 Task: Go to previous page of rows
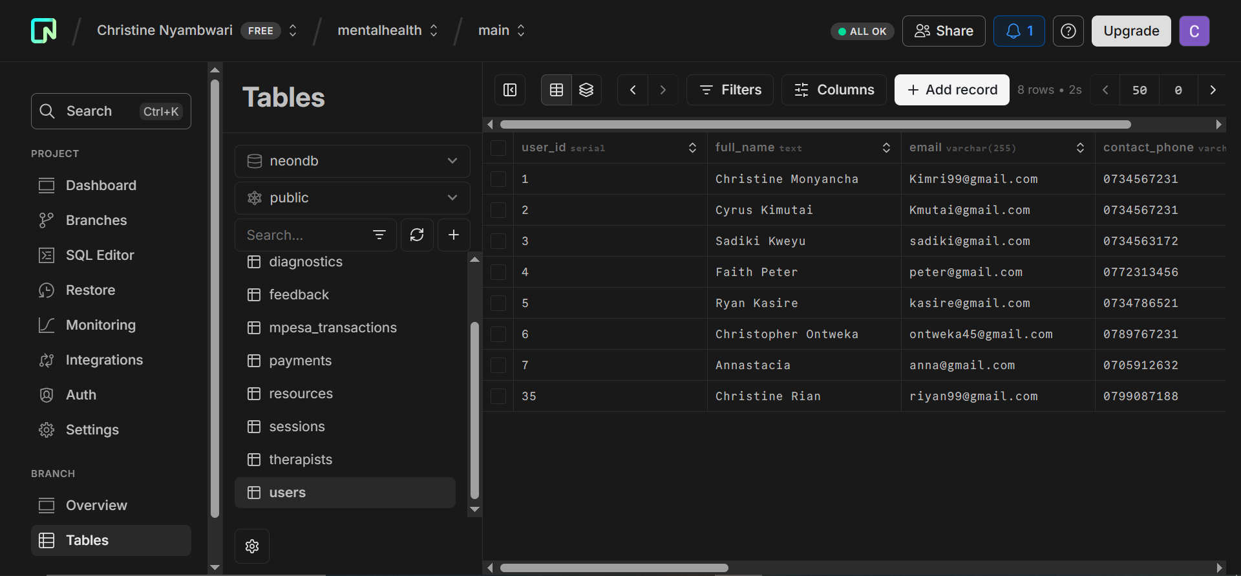click(x=1105, y=90)
